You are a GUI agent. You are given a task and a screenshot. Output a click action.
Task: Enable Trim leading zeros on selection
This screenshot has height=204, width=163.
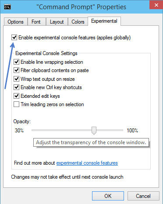pyautogui.click(x=17, y=104)
